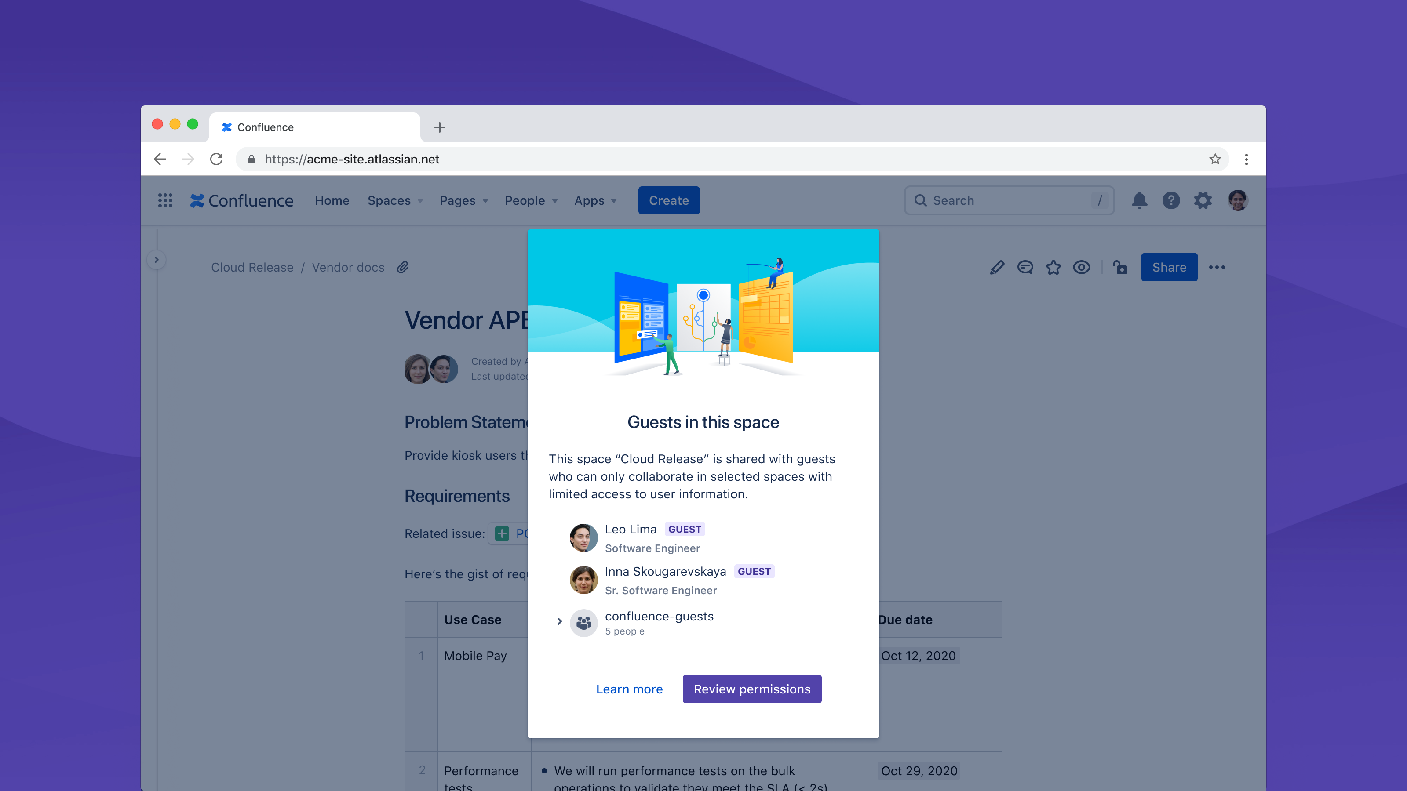The height and width of the screenshot is (791, 1407).
Task: Open the settings gear icon
Action: click(x=1203, y=200)
